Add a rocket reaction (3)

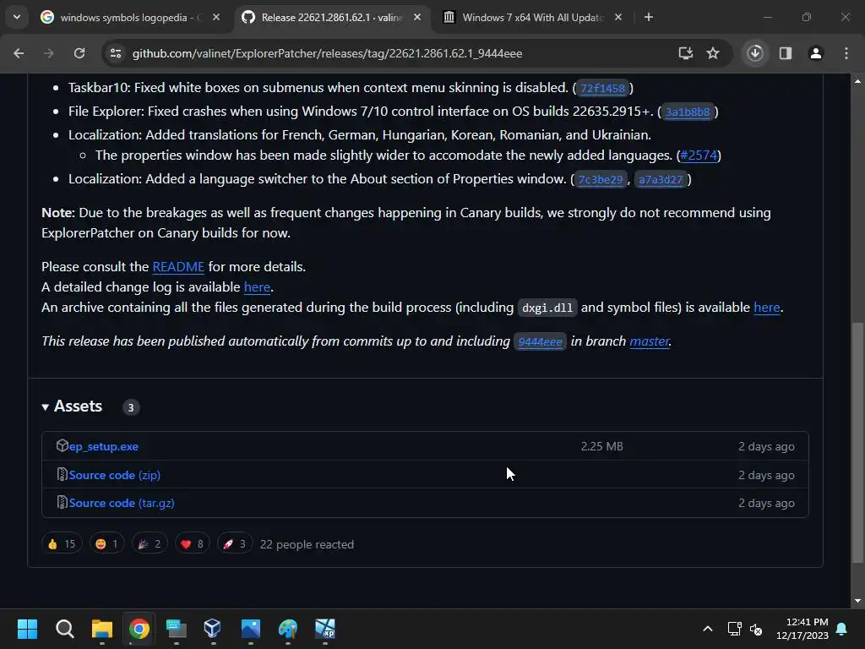[235, 544]
